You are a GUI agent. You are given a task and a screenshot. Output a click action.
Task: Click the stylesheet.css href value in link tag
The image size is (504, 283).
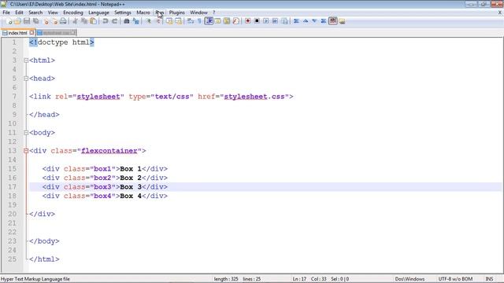[x=254, y=97]
